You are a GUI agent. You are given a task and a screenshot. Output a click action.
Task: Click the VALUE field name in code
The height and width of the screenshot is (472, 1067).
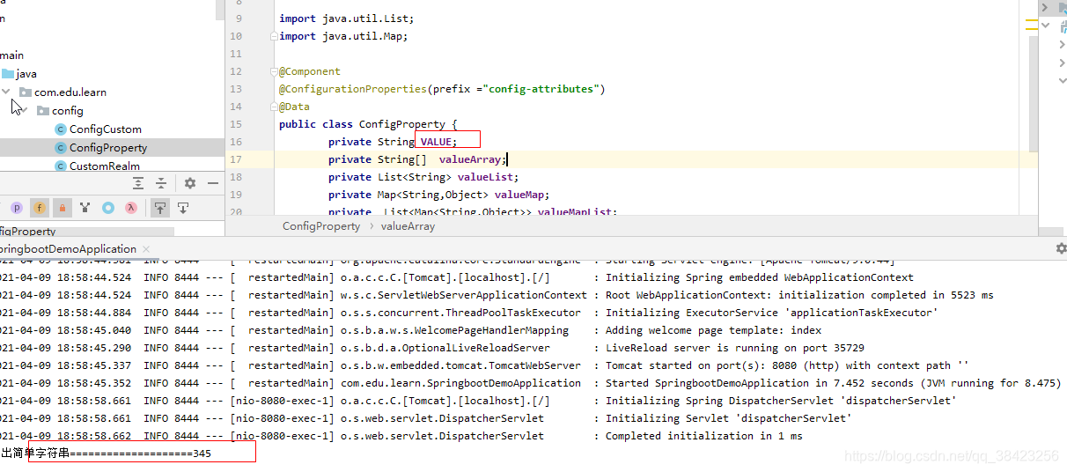click(x=436, y=142)
